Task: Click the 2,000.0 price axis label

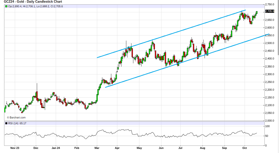Action: [270, 121]
